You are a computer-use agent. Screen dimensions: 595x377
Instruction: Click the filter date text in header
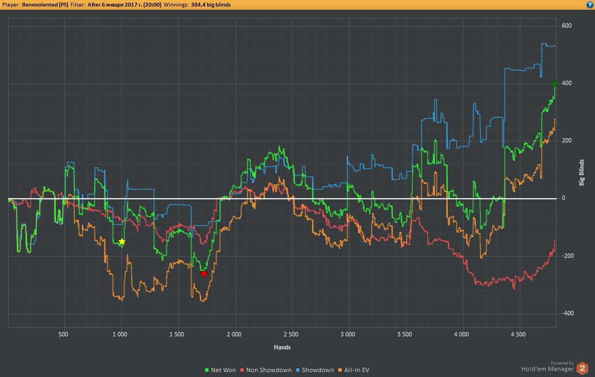tap(124, 4)
